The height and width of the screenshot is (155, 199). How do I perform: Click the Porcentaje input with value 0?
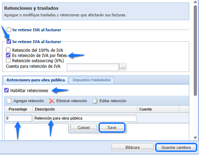[18, 118]
